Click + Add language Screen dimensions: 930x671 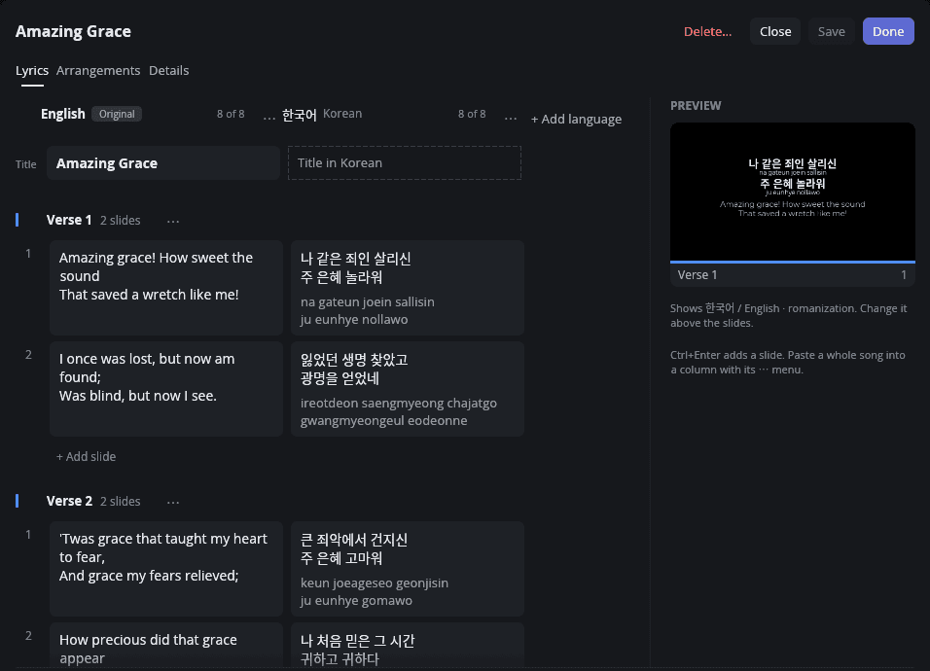[x=576, y=120]
